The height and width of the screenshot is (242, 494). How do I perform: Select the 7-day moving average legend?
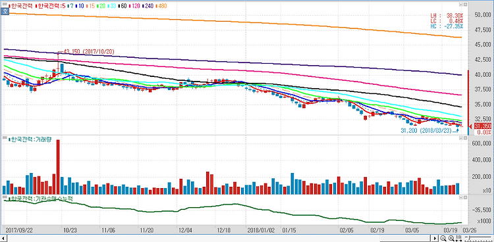70,6
